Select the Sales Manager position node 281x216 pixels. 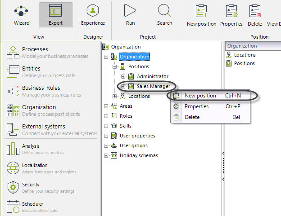(x=154, y=86)
